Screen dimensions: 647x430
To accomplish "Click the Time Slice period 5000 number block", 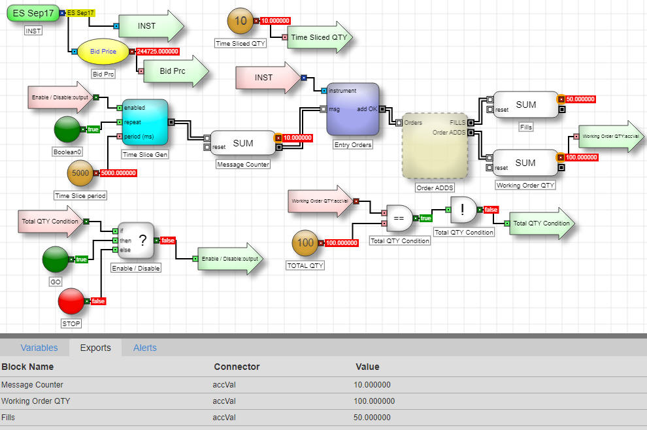I will pyautogui.click(x=81, y=173).
